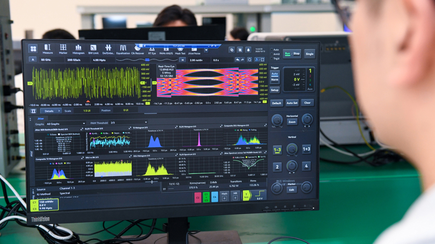Open the Histogram tool

(x=78, y=49)
